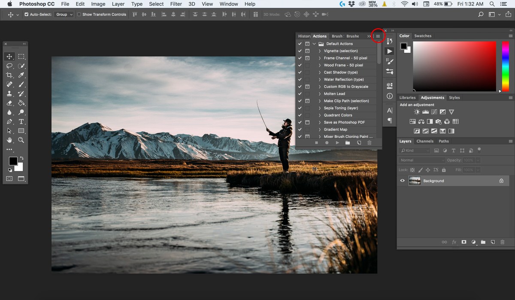Hide the Background layer visibility eye

click(x=403, y=181)
